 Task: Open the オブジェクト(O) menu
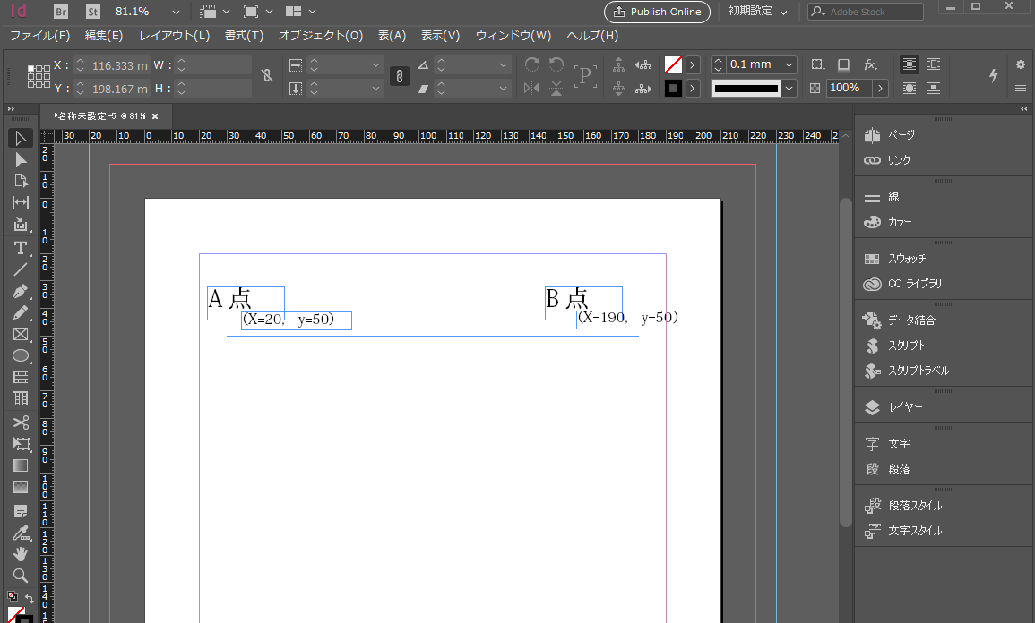click(x=321, y=36)
